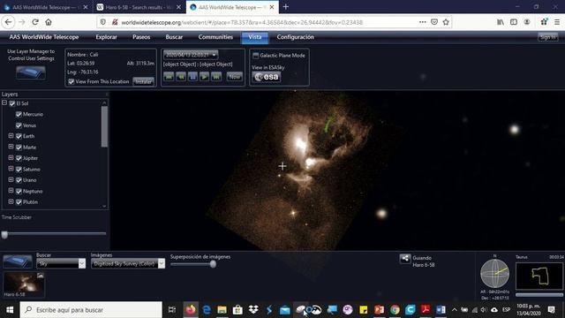Open the Communities menu
Viewport: 565px width, 318px height.
pos(215,37)
